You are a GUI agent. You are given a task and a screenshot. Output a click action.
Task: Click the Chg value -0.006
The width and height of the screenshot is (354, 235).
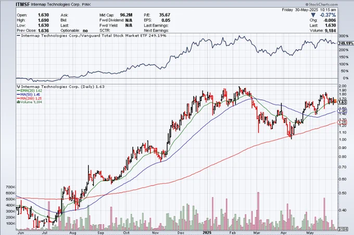coord(330,20)
